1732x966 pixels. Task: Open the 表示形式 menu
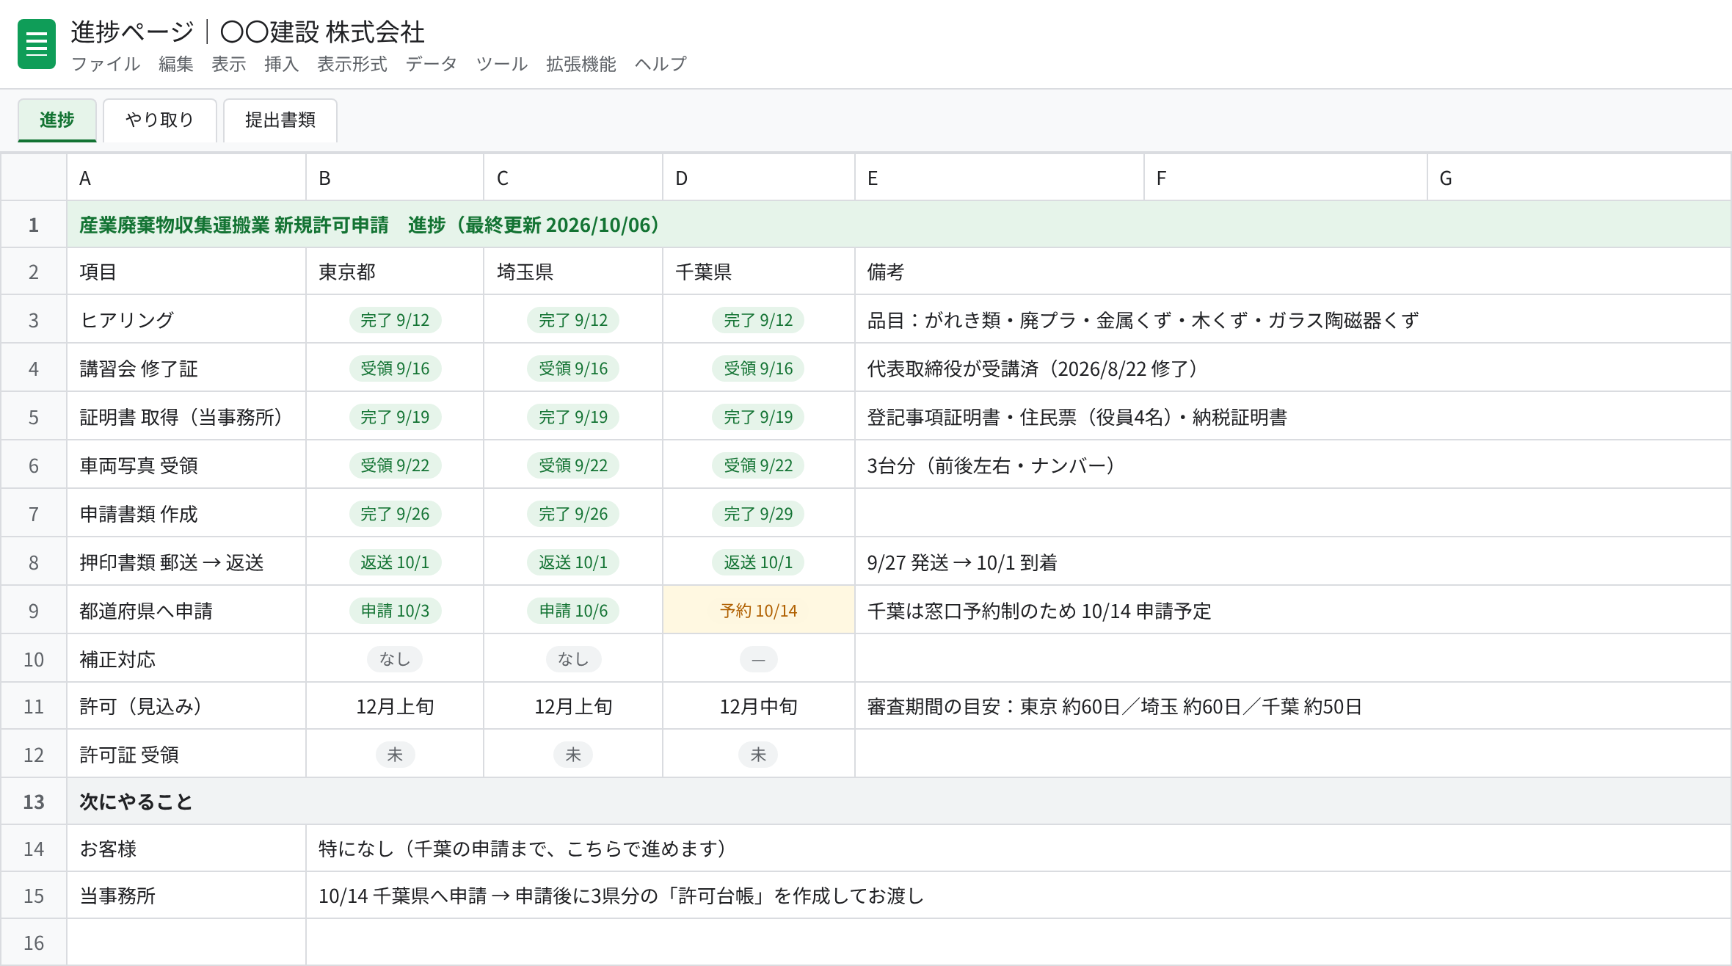tap(352, 65)
